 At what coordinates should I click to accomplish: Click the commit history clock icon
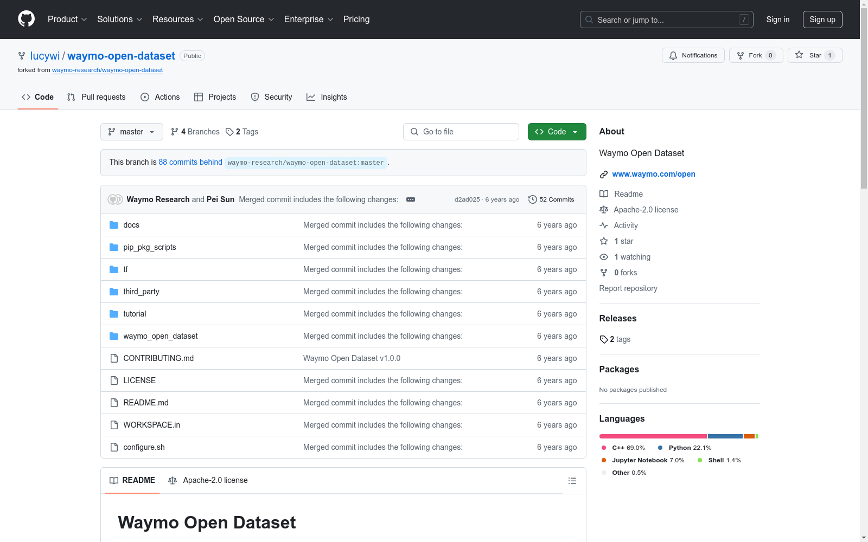pos(533,199)
